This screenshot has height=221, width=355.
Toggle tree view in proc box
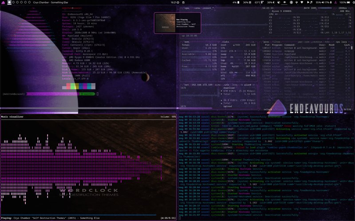point(327,42)
